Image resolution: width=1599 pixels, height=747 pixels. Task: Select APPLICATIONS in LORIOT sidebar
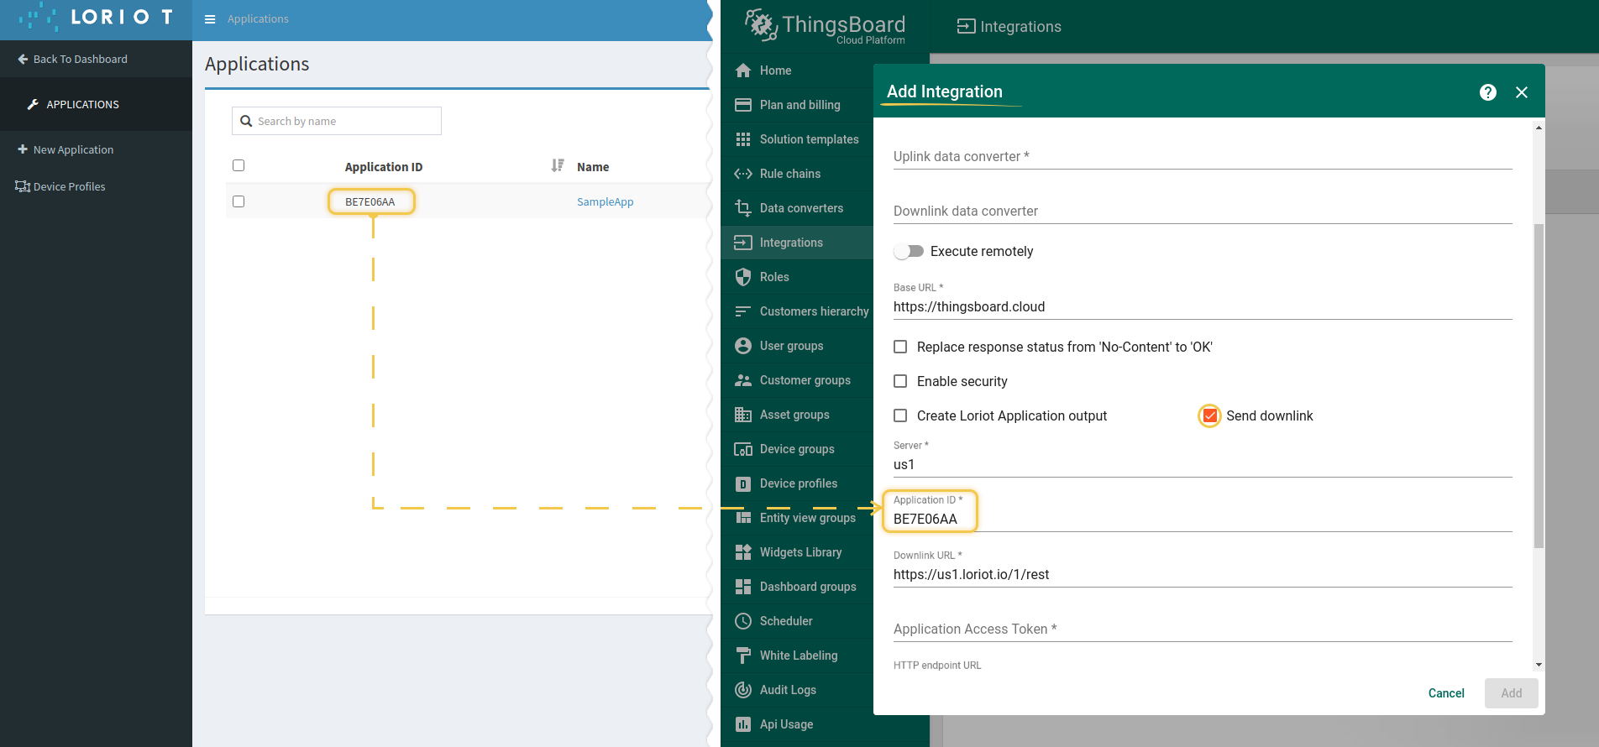pos(96,104)
